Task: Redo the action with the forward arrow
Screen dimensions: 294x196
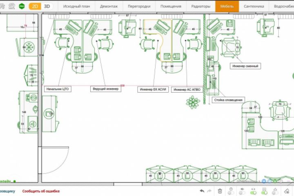Action: pos(209,191)
